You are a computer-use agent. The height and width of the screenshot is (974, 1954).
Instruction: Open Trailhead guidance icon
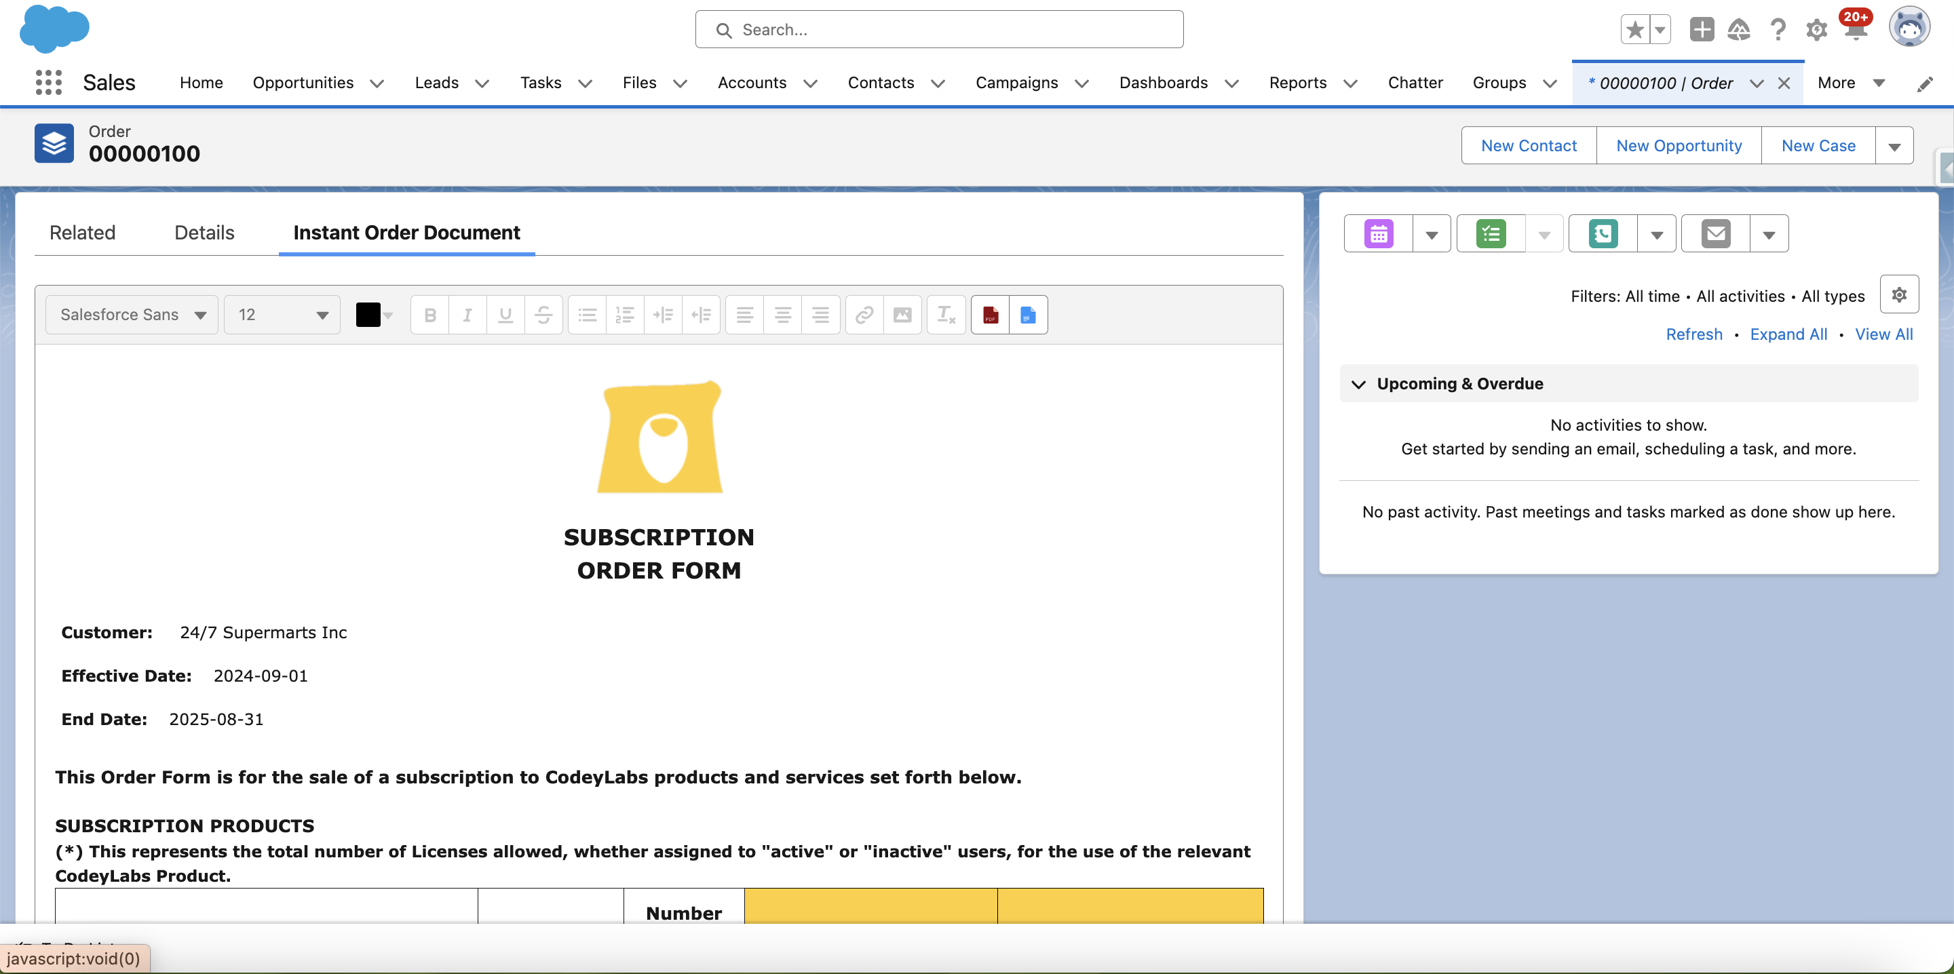point(1738,30)
